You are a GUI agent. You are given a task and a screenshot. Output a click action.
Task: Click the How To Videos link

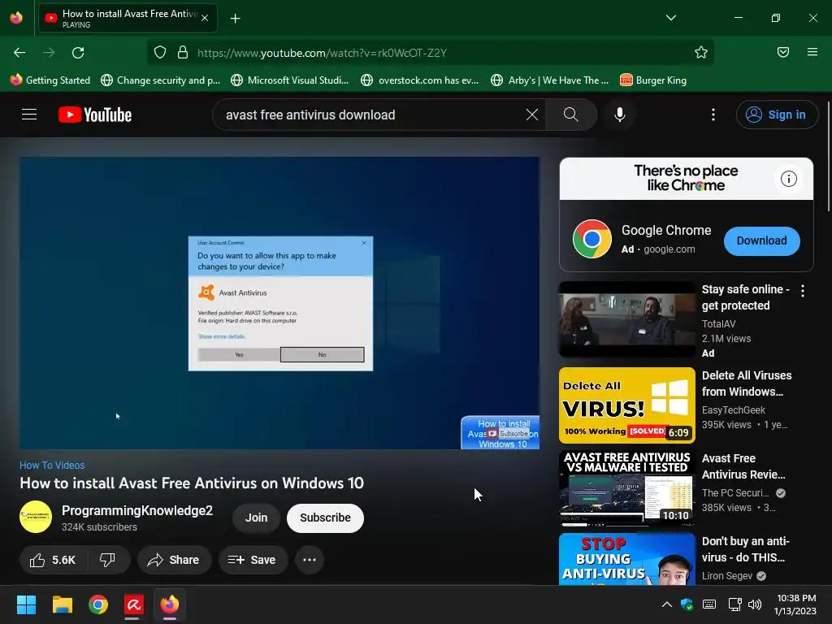click(52, 466)
